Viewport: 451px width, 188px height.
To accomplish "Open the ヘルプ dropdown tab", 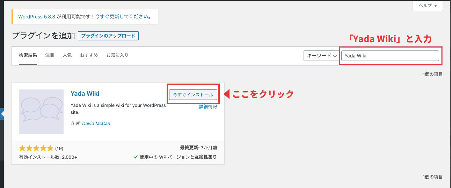I will pos(428,6).
